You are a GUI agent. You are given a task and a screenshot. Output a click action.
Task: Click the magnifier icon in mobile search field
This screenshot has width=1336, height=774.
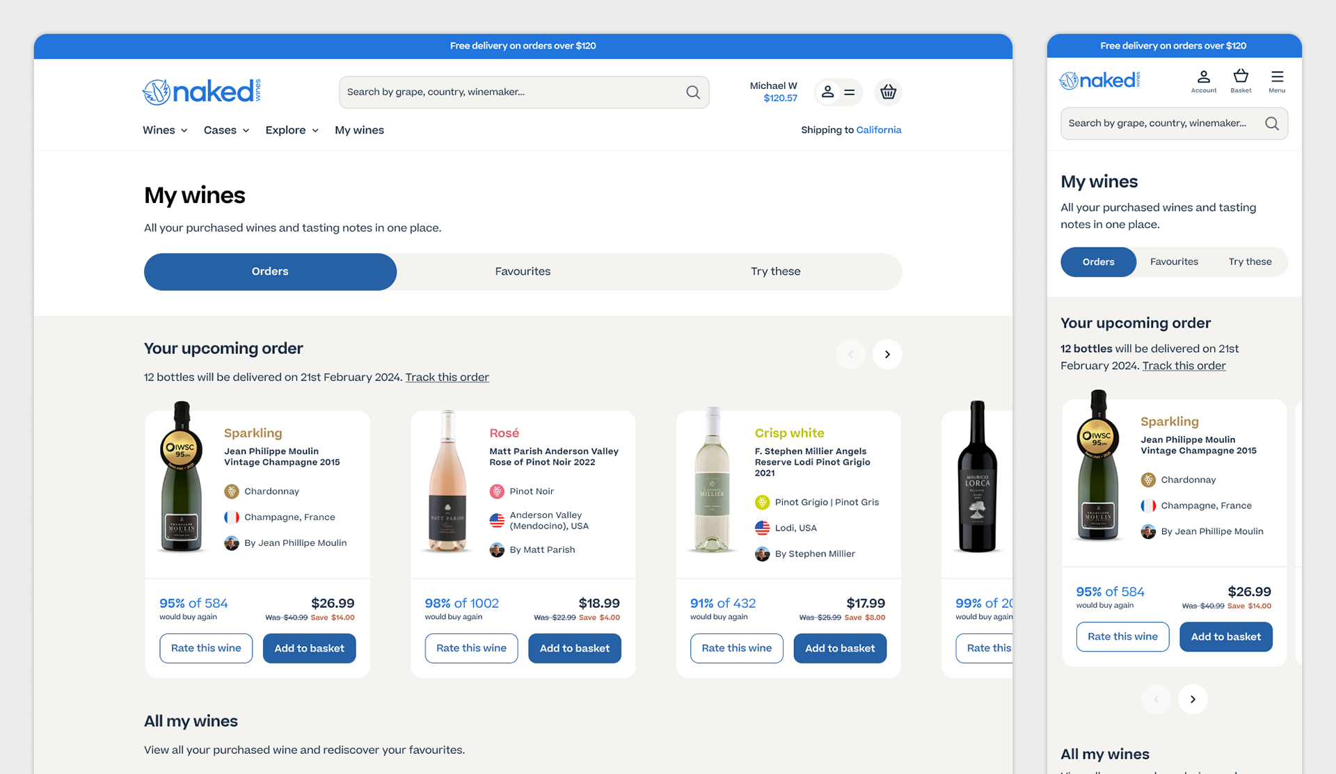(1272, 123)
